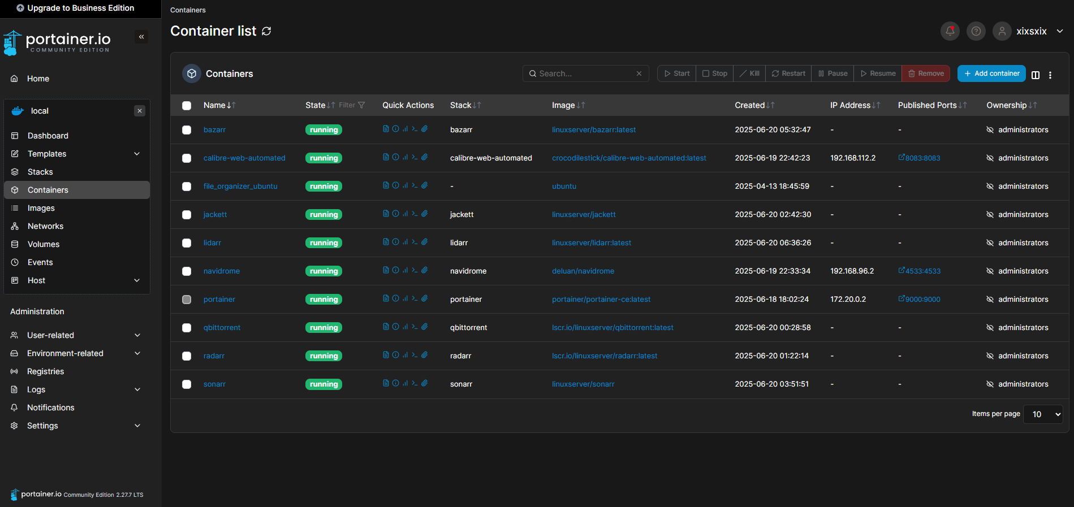Open logs quick action for bazarr

coord(386,129)
